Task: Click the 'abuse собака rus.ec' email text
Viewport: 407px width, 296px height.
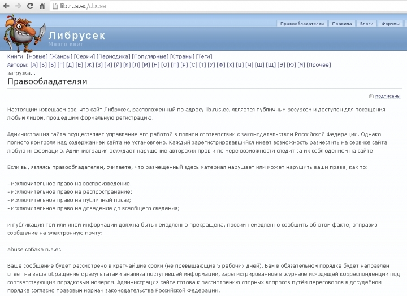Action: [x=34, y=249]
